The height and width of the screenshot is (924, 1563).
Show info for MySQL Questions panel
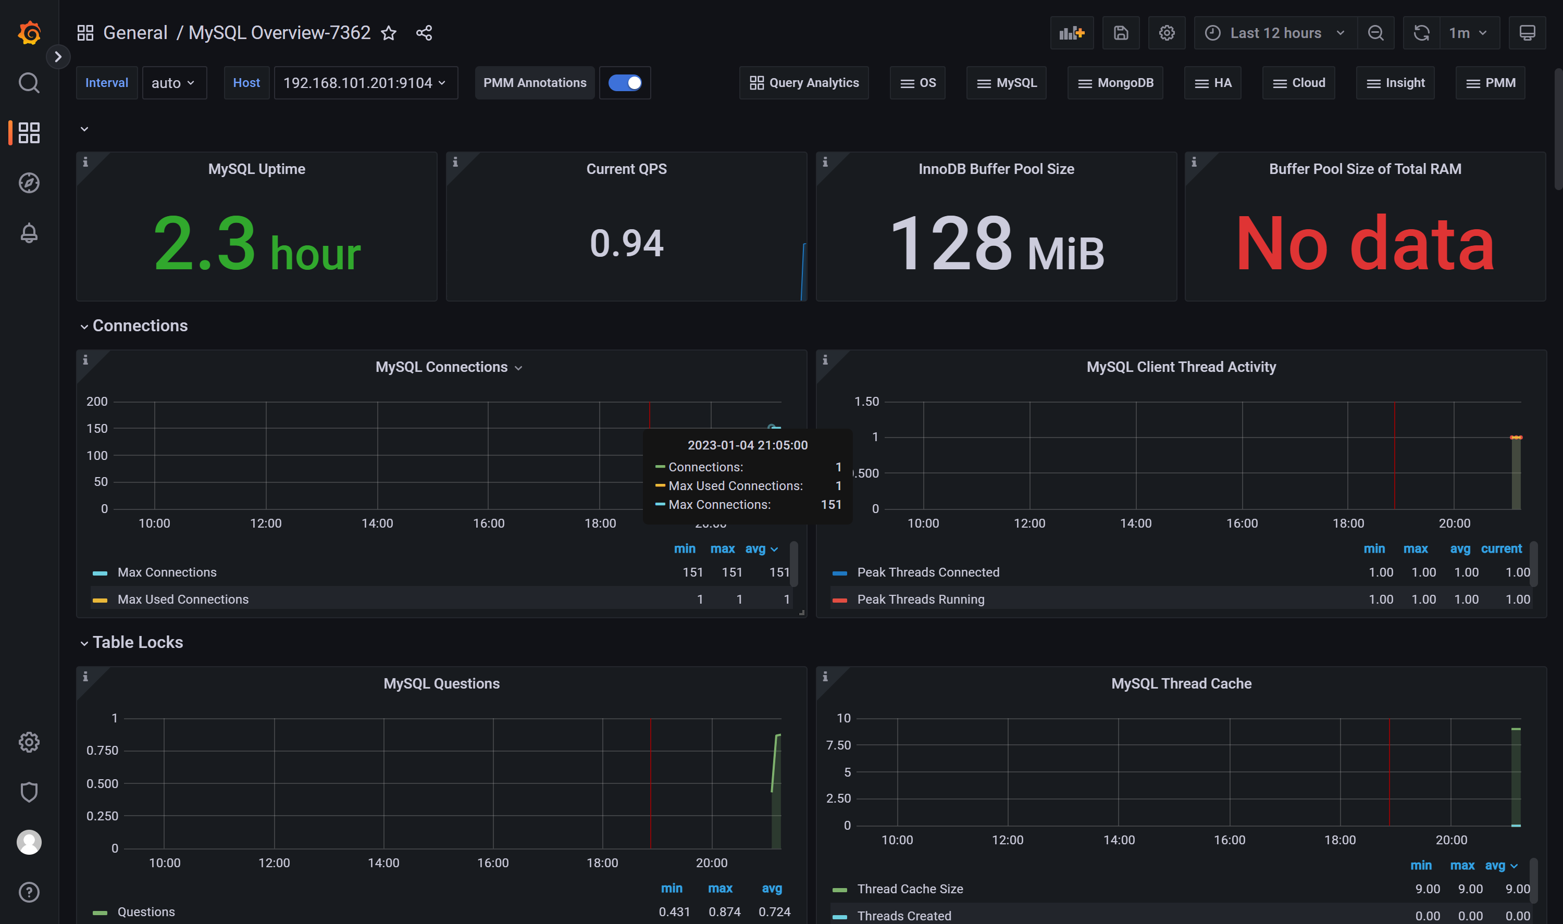click(x=85, y=676)
